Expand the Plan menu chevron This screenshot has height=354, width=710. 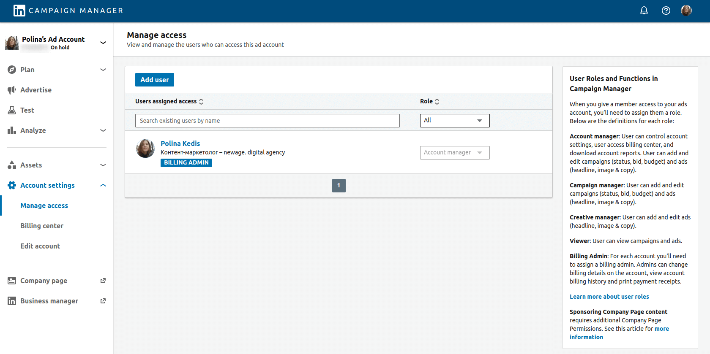pos(103,70)
